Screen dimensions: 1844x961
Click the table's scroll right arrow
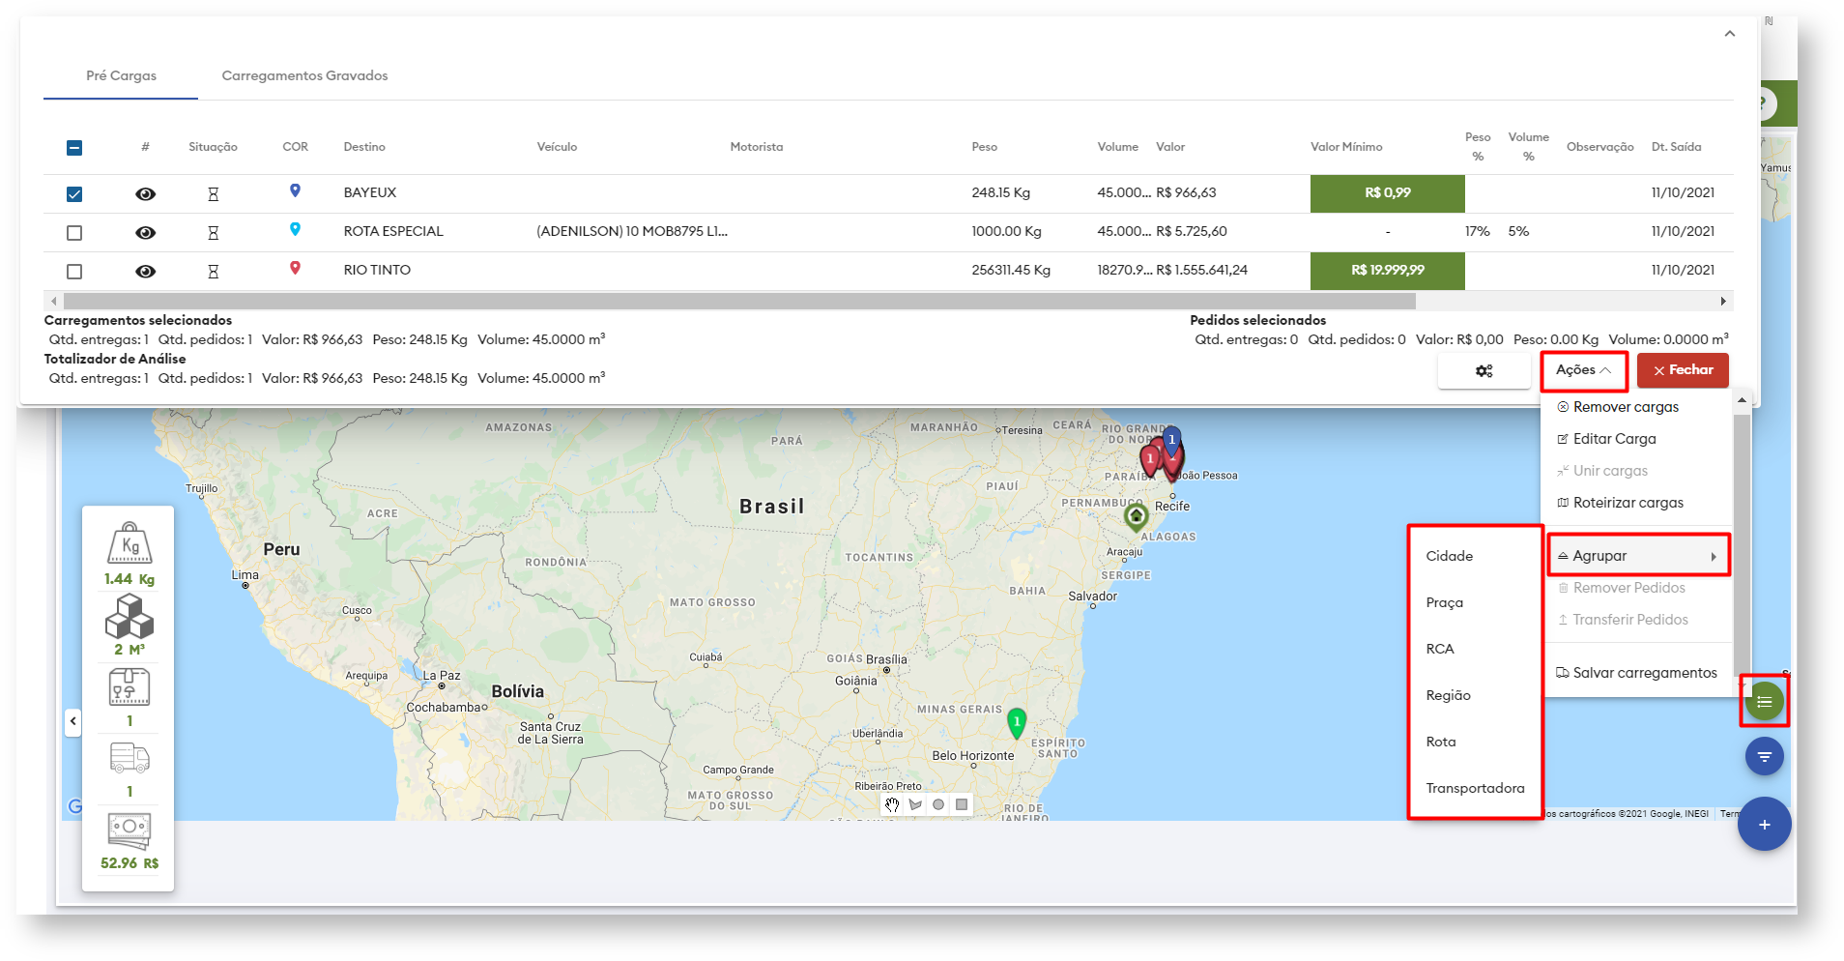pyautogui.click(x=1723, y=302)
